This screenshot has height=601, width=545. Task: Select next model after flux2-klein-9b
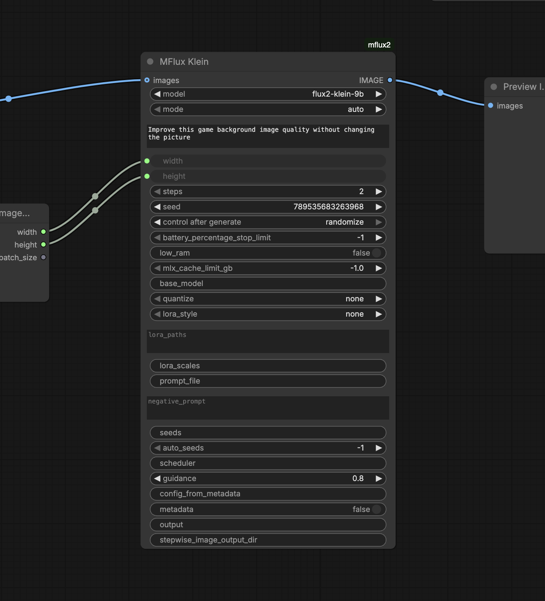tap(379, 94)
